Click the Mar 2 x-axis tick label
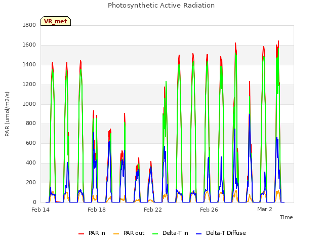The width and height of the screenshot is (324, 243). coord(265,209)
